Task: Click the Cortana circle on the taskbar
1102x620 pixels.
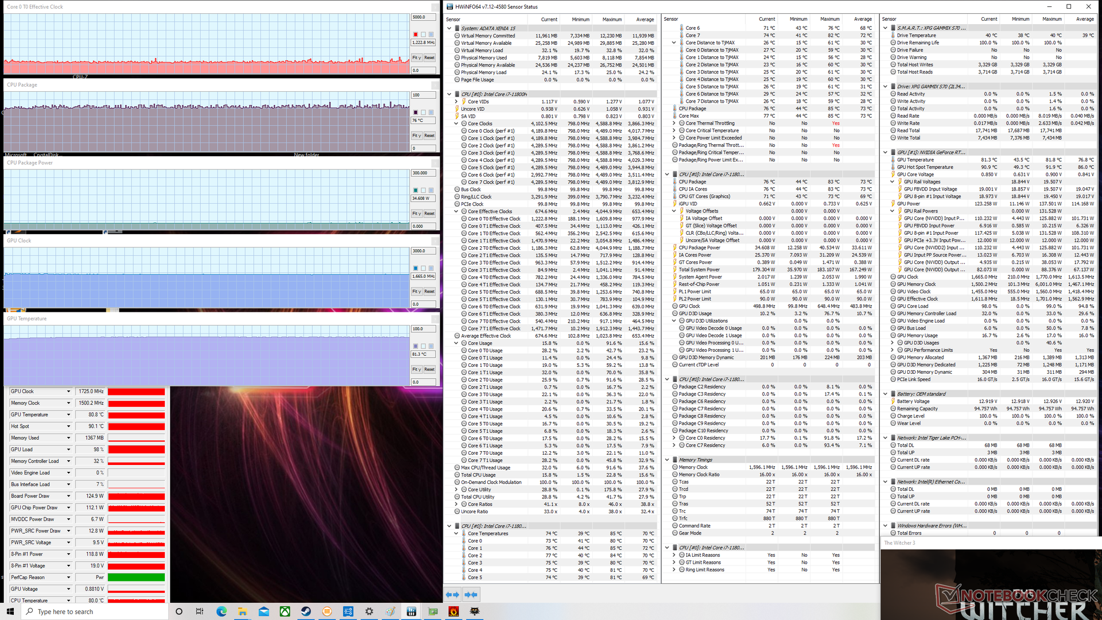Action: coord(179,611)
